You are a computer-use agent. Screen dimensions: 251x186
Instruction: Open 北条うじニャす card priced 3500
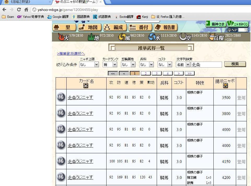click(x=80, y=97)
